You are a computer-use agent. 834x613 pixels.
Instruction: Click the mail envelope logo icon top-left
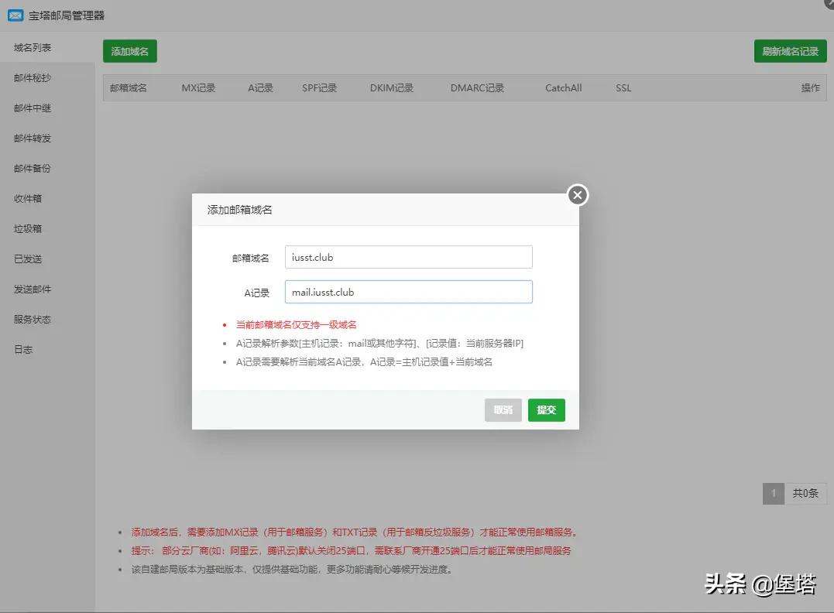pyautogui.click(x=15, y=15)
